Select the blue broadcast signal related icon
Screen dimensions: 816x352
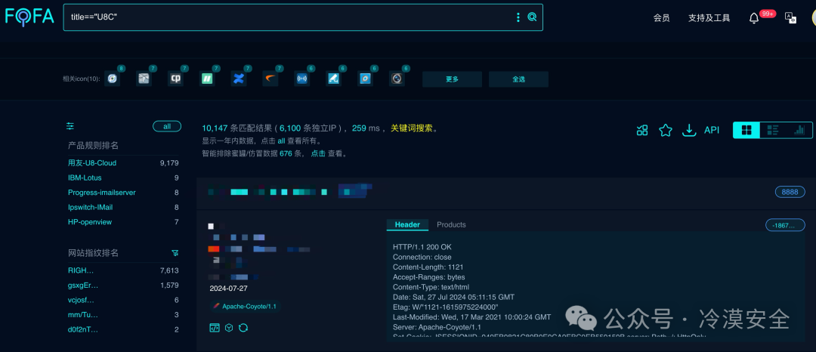[x=301, y=79]
